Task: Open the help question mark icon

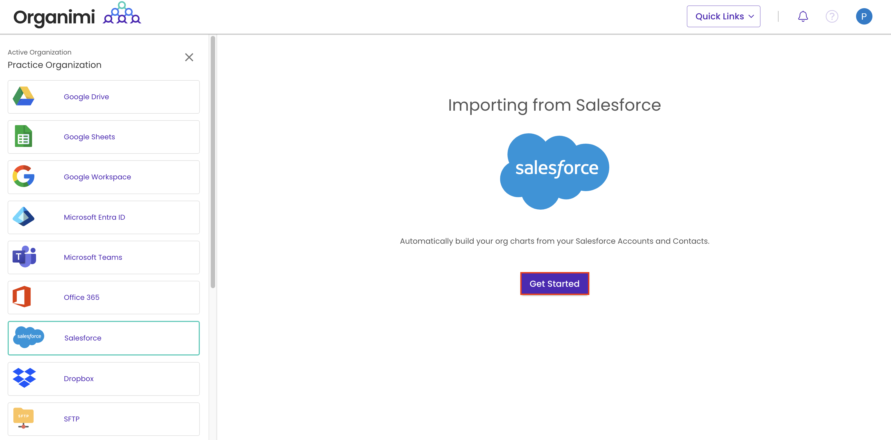Action: pyautogui.click(x=831, y=17)
